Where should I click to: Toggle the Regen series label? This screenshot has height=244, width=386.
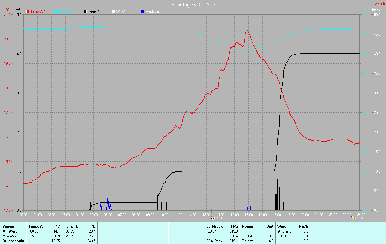pyautogui.click(x=93, y=11)
